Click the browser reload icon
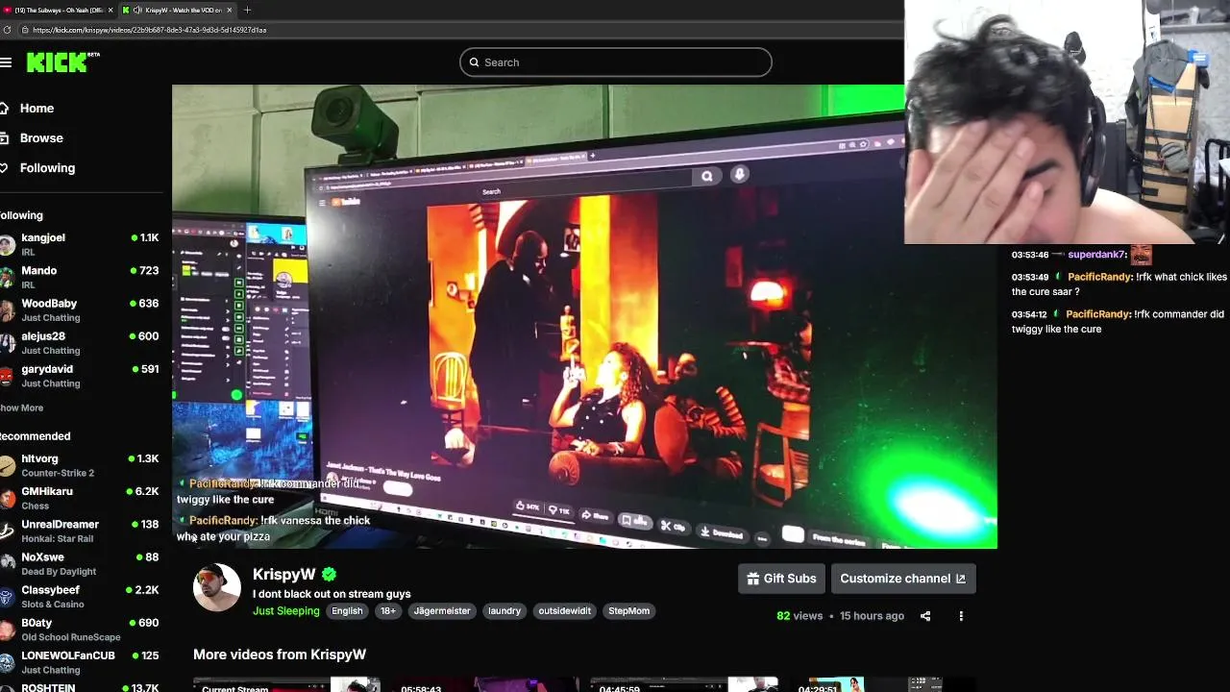The height and width of the screenshot is (692, 1230). 8,30
